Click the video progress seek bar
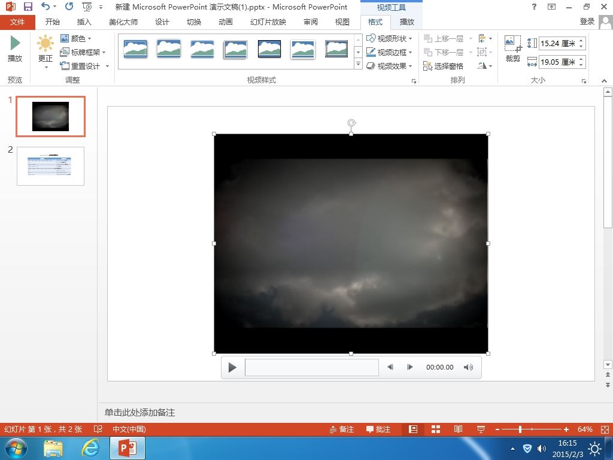 (311, 367)
